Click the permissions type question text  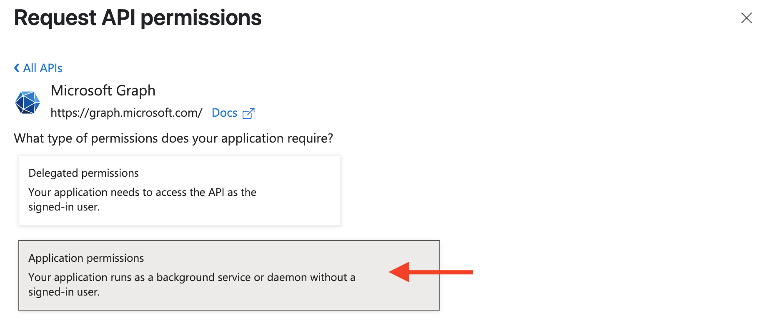[173, 138]
